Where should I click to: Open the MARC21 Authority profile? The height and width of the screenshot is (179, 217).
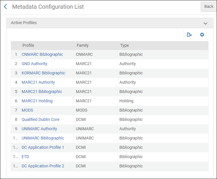click(x=38, y=82)
